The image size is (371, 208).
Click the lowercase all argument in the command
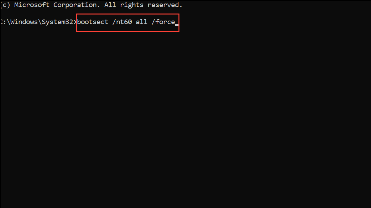[x=141, y=22]
